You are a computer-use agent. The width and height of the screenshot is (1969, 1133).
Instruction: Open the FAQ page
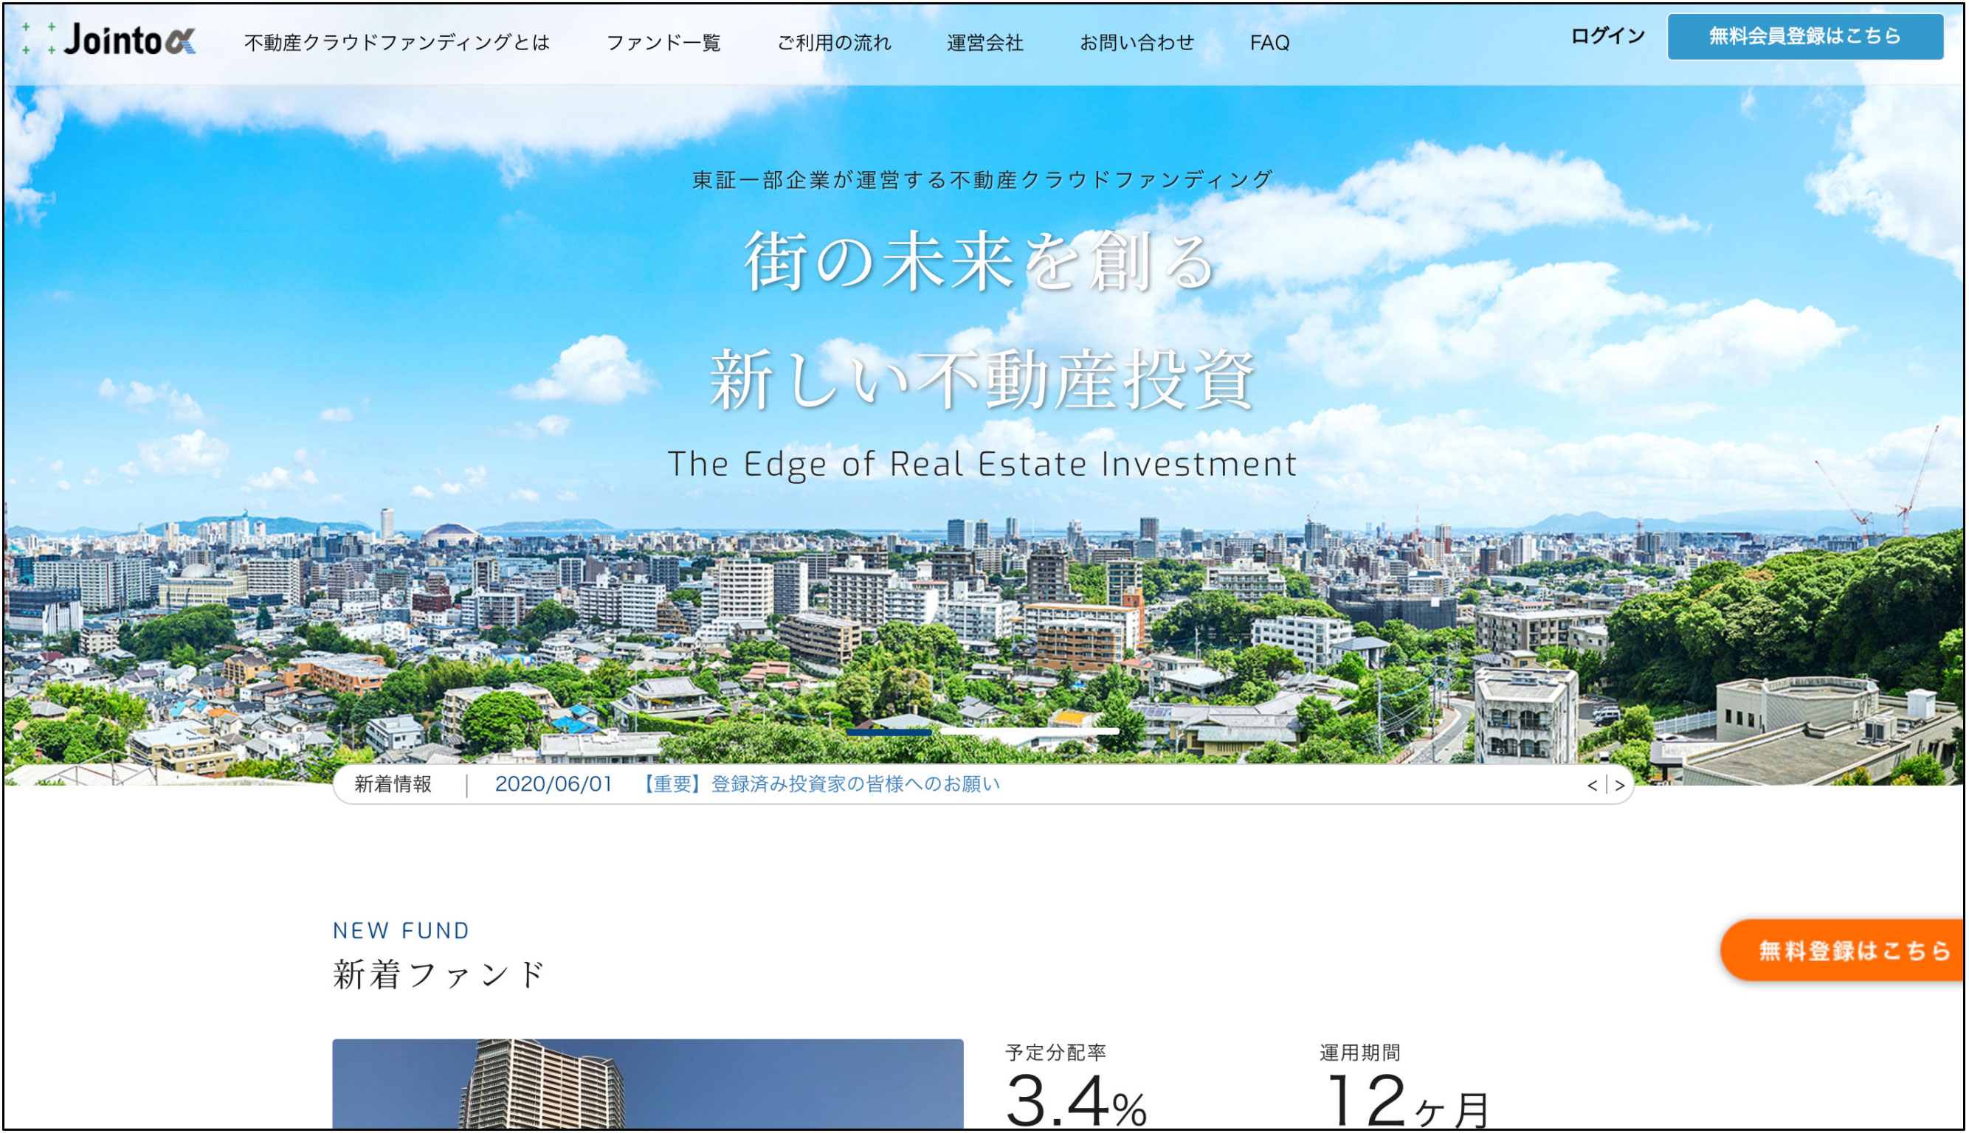[1270, 43]
